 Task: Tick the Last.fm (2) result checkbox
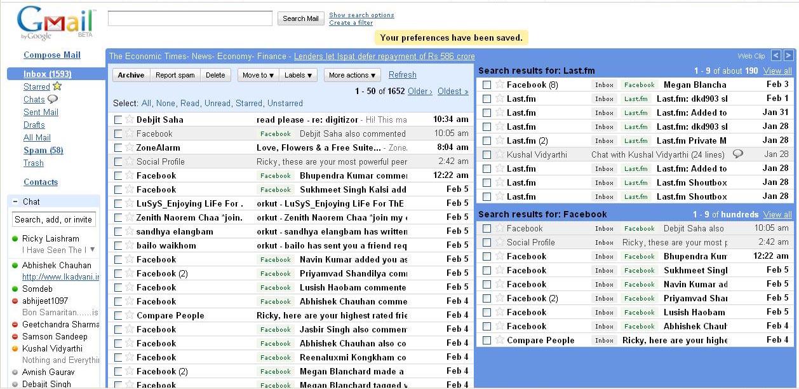487,140
